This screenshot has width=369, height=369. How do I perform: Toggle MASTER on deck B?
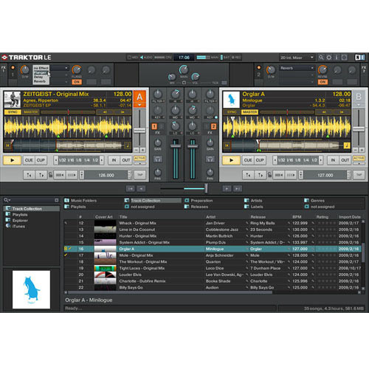click(x=249, y=112)
